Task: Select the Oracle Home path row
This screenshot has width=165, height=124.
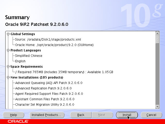Action: coord(54,45)
